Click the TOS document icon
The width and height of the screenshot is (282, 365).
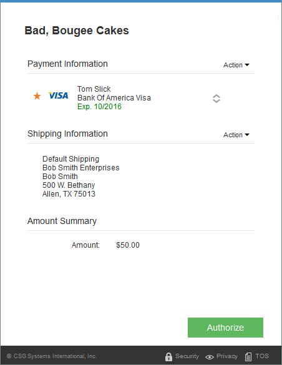point(248,357)
